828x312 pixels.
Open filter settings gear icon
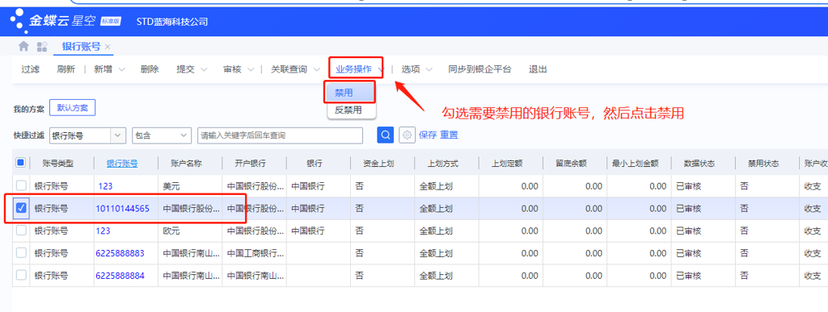[x=407, y=135]
